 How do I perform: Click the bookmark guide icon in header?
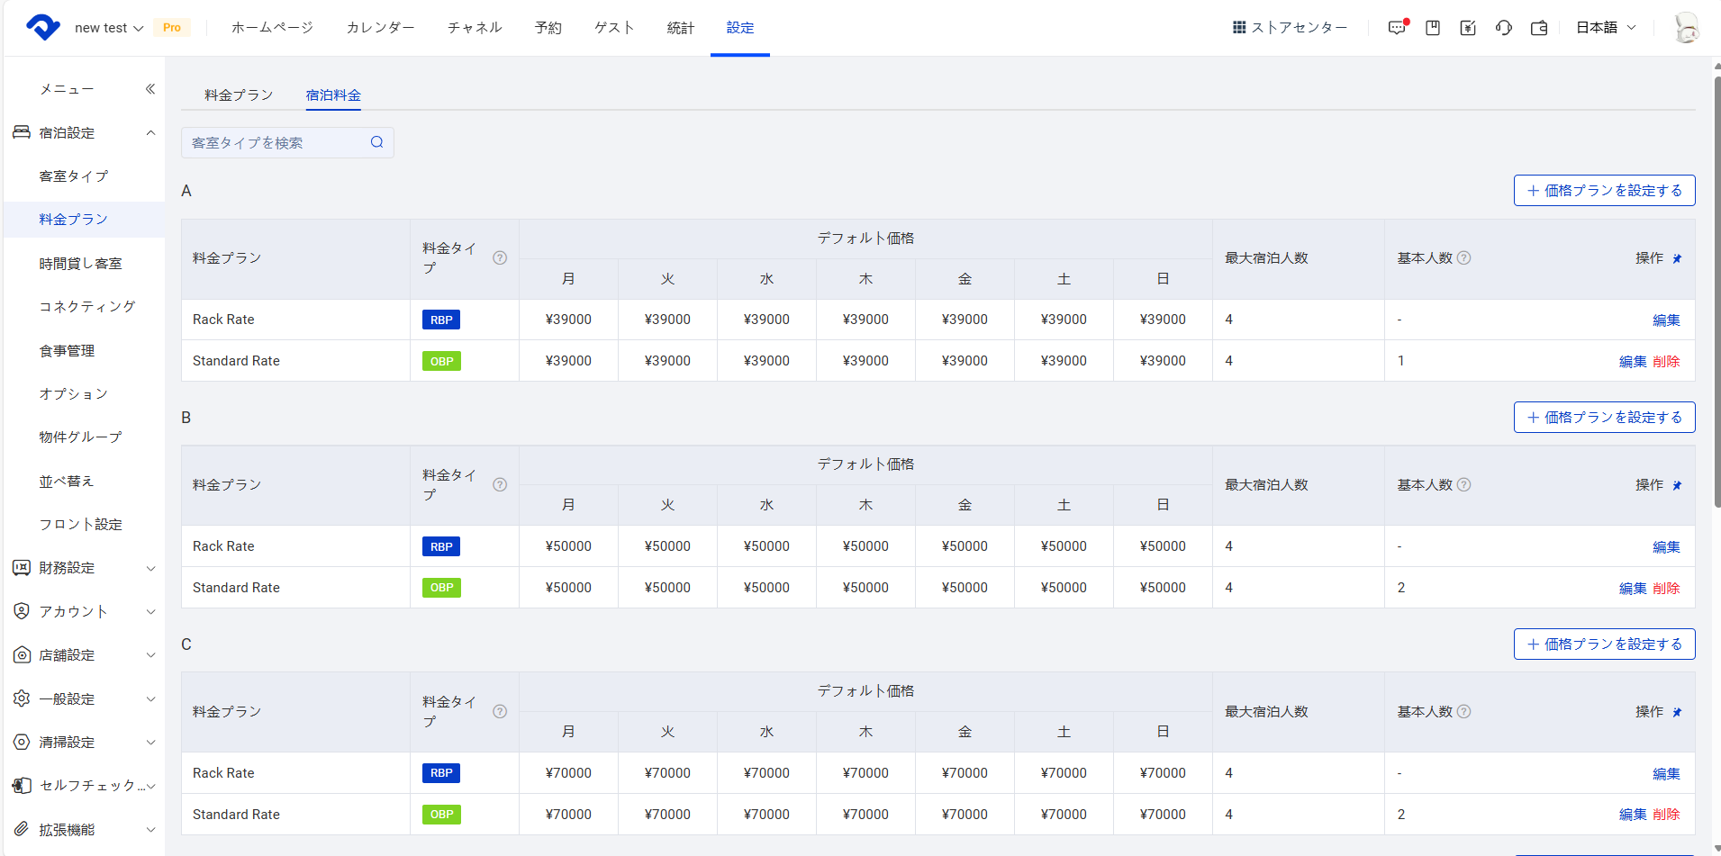tap(1433, 28)
